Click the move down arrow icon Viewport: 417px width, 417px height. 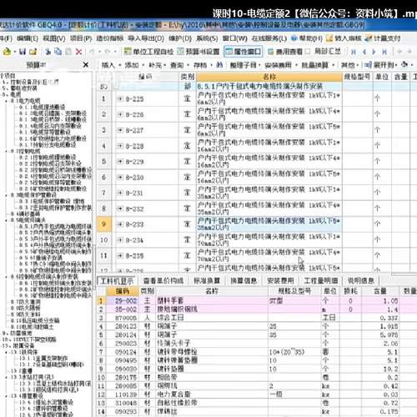click(409, 52)
